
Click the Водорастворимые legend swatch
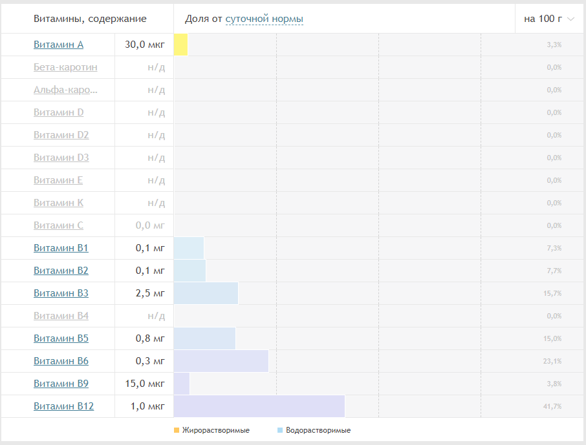(280, 430)
